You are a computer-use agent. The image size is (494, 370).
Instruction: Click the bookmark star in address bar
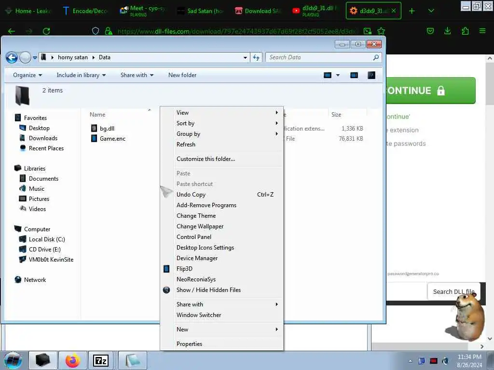(381, 31)
